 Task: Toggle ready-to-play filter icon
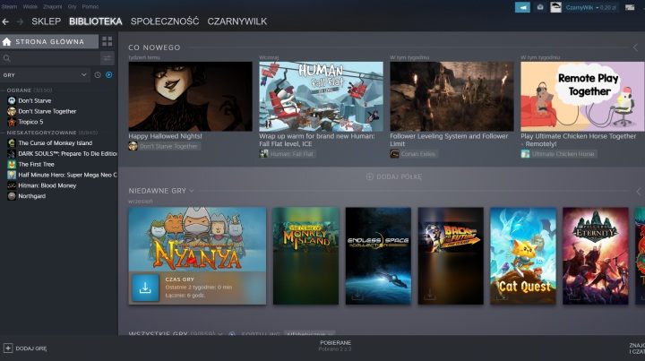pyautogui.click(x=109, y=75)
